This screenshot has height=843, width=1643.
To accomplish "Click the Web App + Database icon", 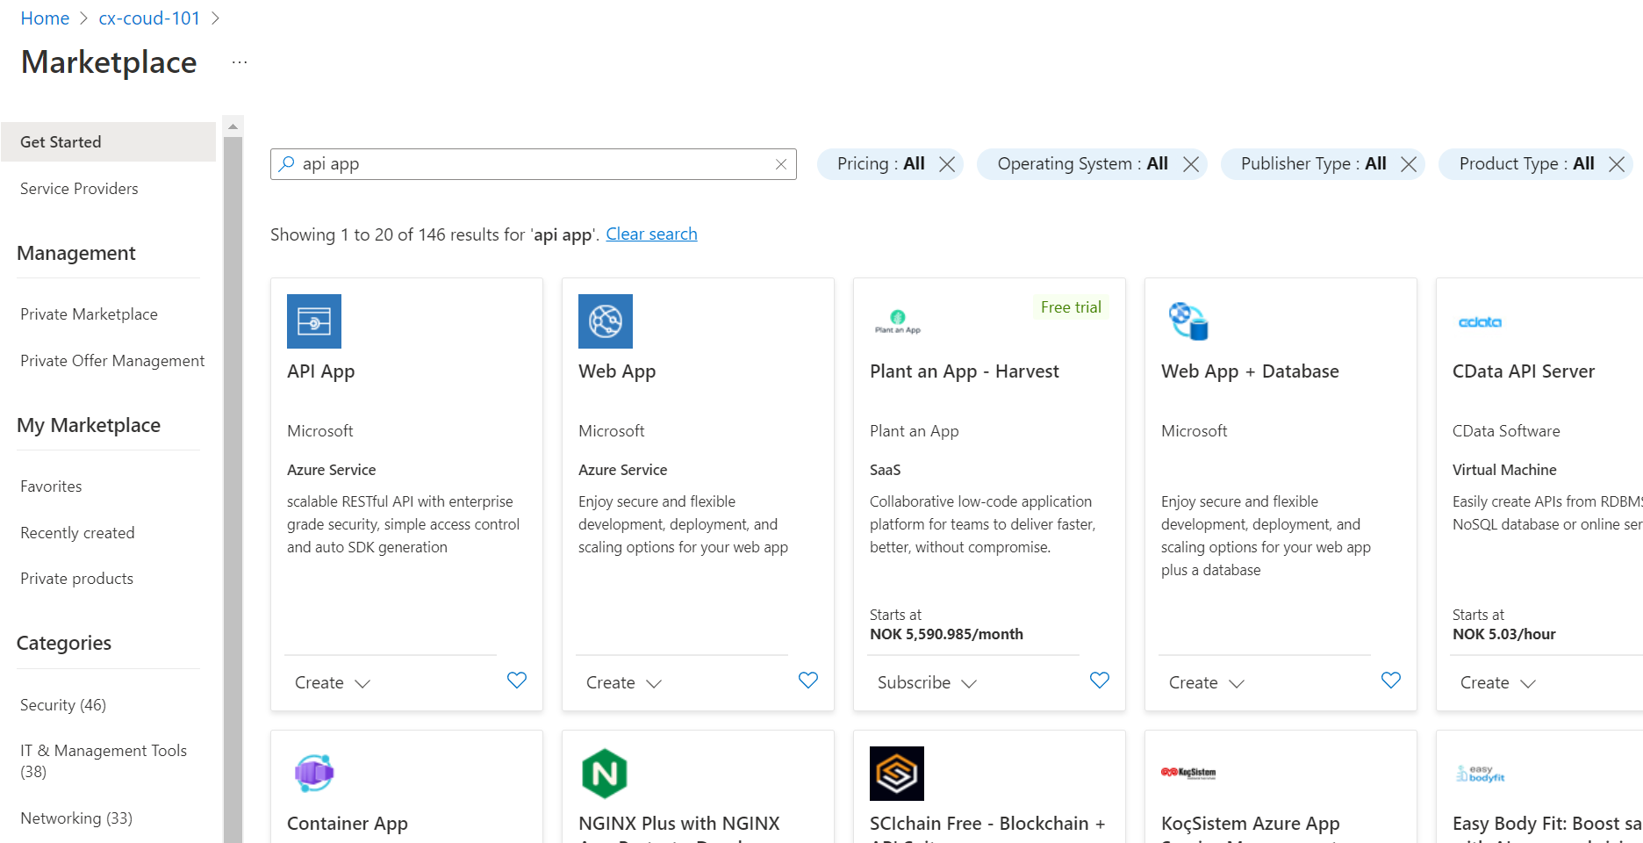I will point(1188,321).
